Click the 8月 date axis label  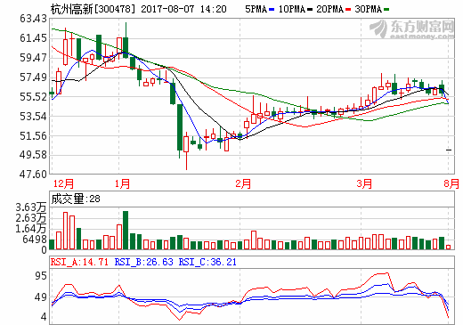pos(451,183)
